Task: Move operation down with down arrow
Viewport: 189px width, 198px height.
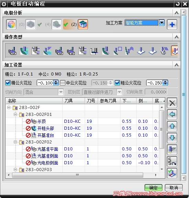Action: pyautogui.click(x=172, y=138)
